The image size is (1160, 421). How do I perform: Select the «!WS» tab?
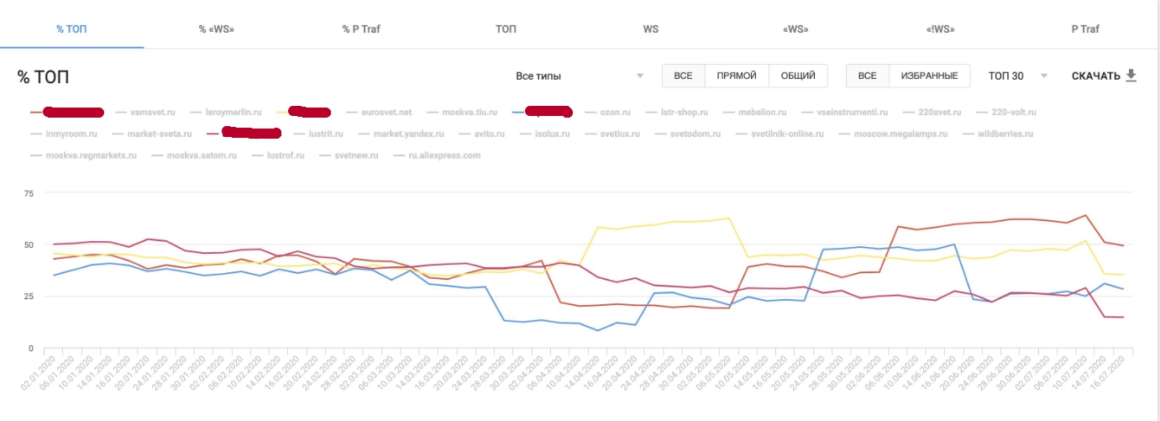pos(939,29)
